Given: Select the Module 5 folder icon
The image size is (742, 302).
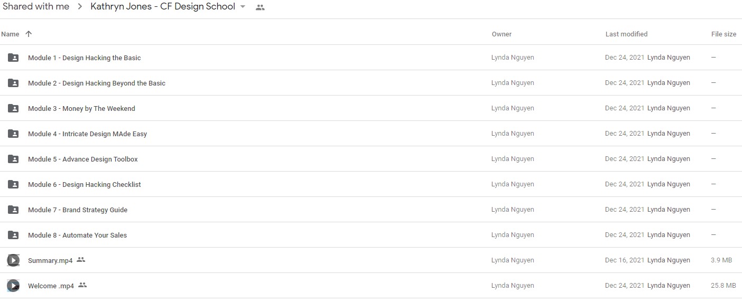Looking at the screenshot, I should [x=13, y=159].
